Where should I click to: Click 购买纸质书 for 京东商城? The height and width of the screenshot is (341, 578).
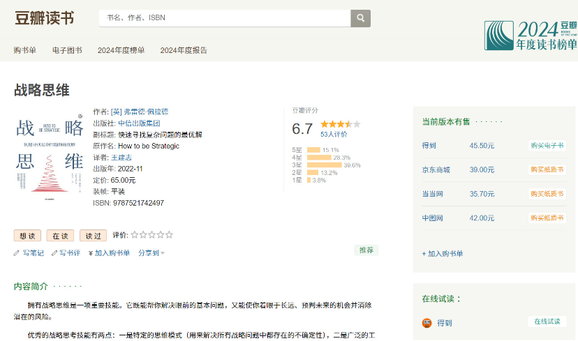(547, 169)
